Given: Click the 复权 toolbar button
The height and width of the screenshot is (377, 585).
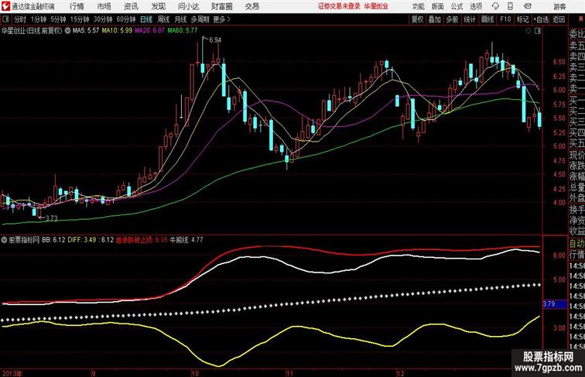Looking at the screenshot, I should [418, 19].
